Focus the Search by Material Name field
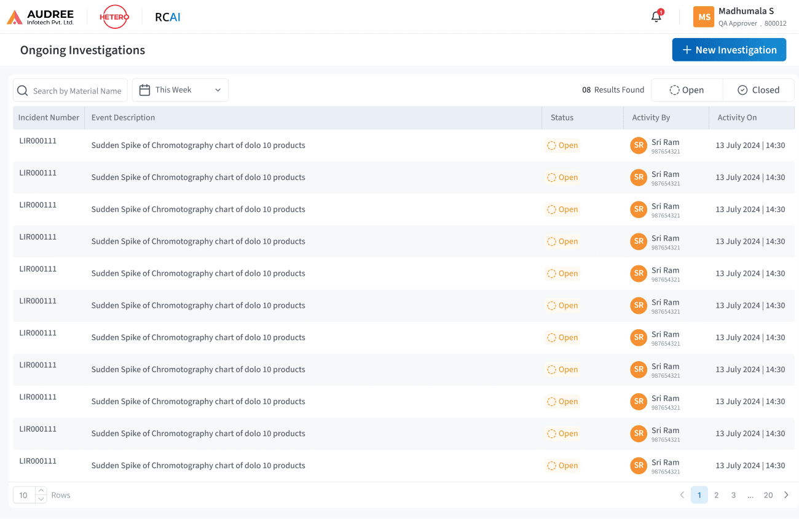 [x=70, y=90]
